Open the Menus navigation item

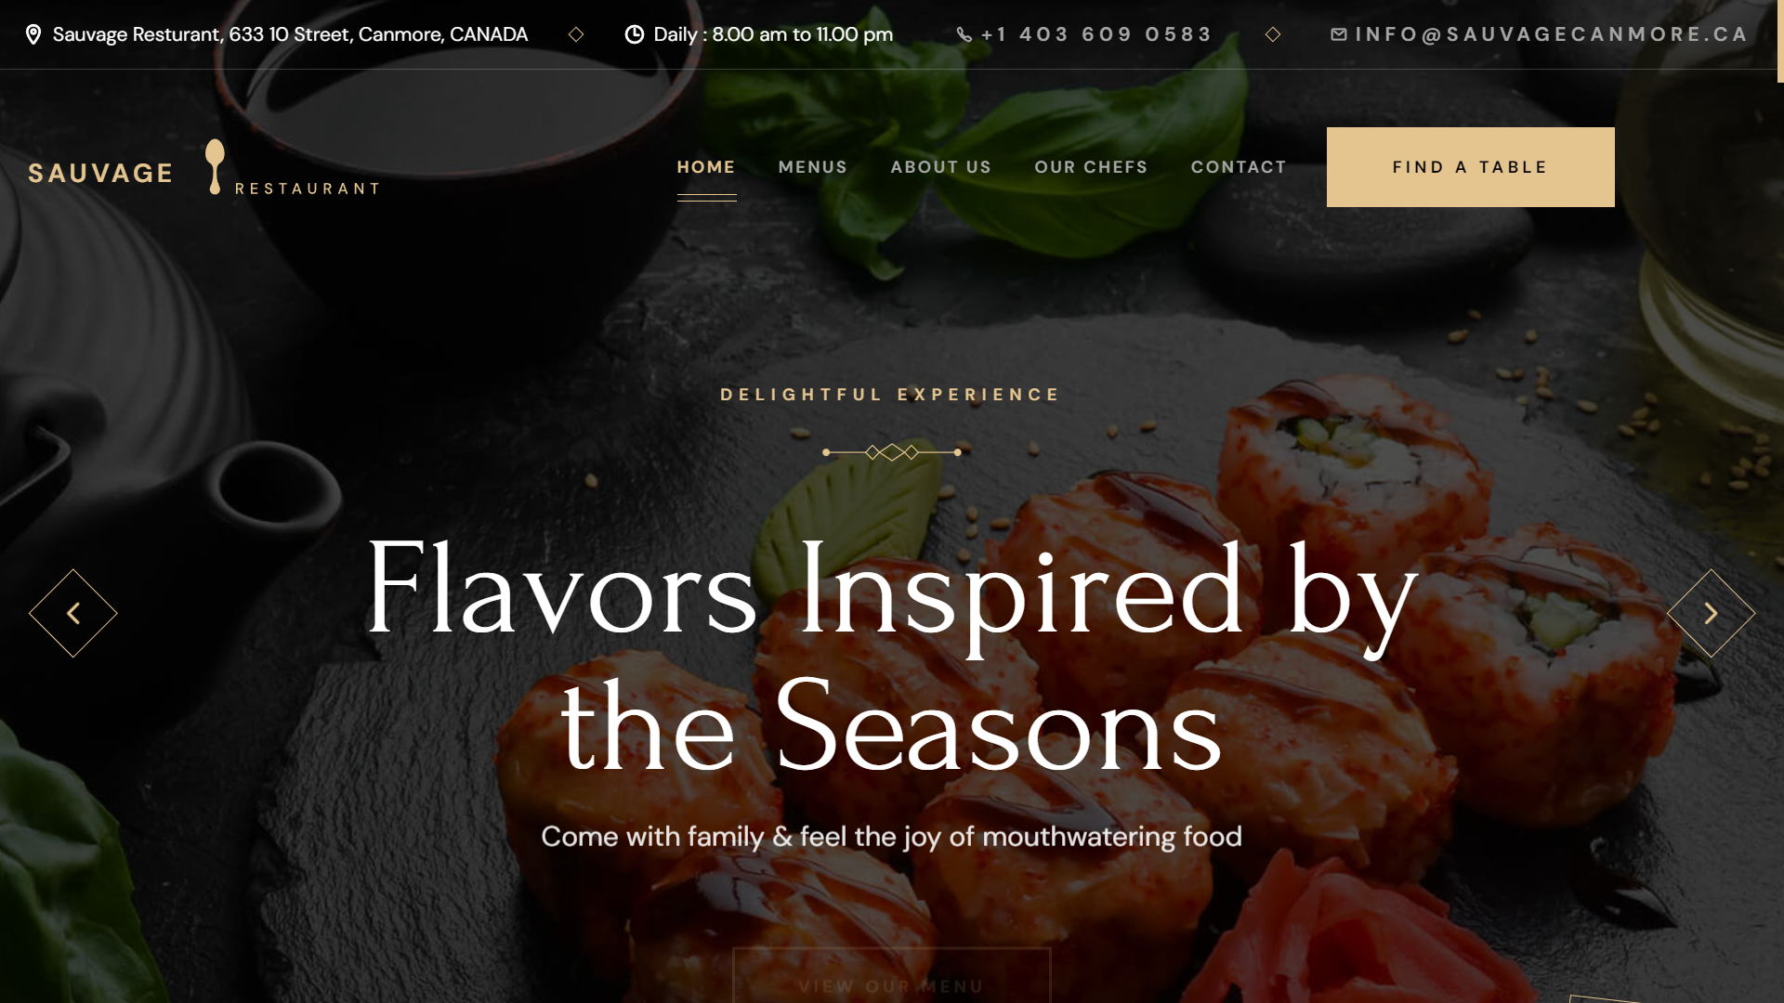tap(813, 167)
